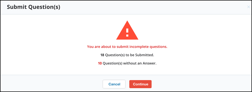Click the white exclamation mark inside triangle
Screen dimensions: 252x92
pos(127,33)
